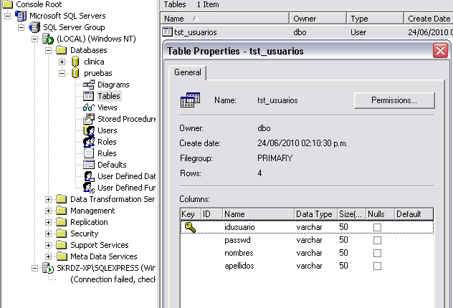Expand the Meta Data Services node
The image size is (453, 308).
tap(48, 256)
